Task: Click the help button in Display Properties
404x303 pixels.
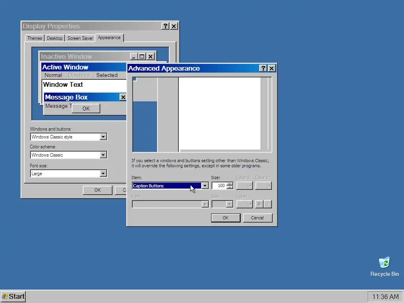Action: [165, 26]
